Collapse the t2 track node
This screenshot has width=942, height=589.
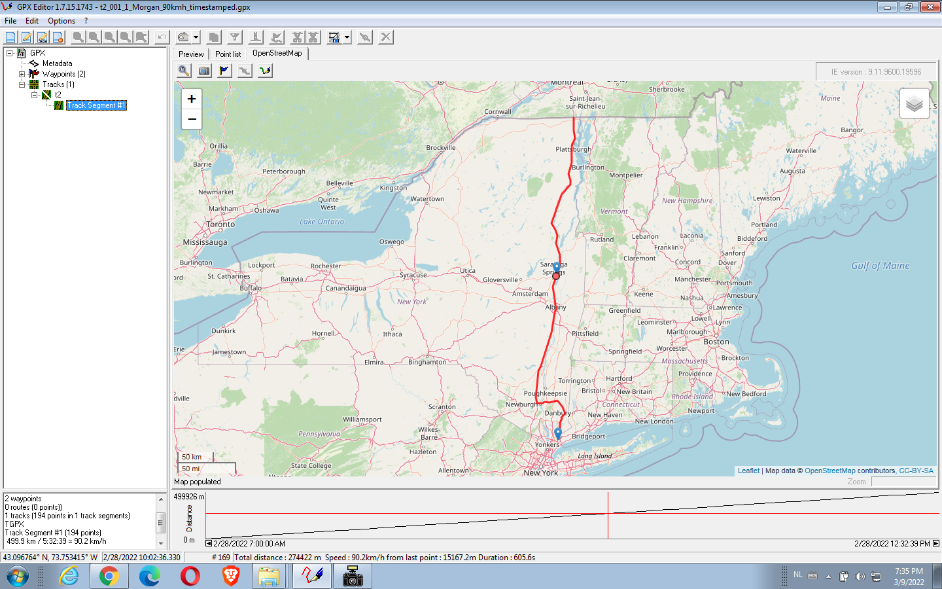pyautogui.click(x=34, y=95)
